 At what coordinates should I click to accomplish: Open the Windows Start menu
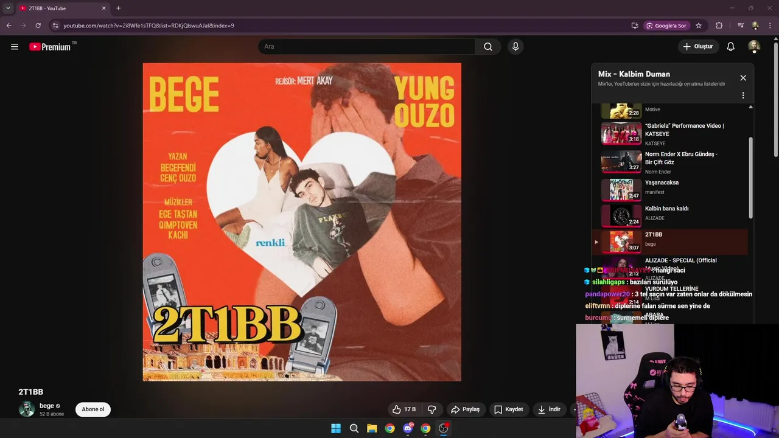point(336,428)
